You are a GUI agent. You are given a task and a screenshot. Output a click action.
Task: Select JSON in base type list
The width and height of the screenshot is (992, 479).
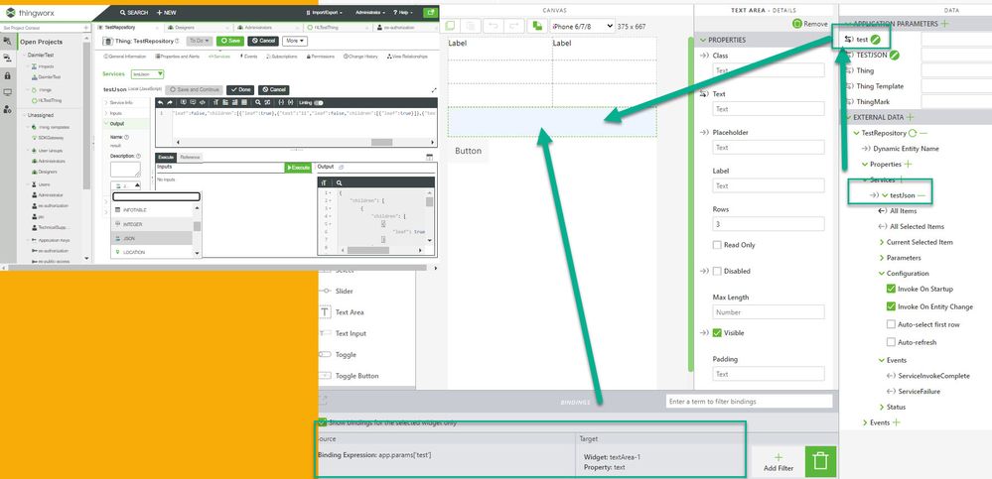151,238
